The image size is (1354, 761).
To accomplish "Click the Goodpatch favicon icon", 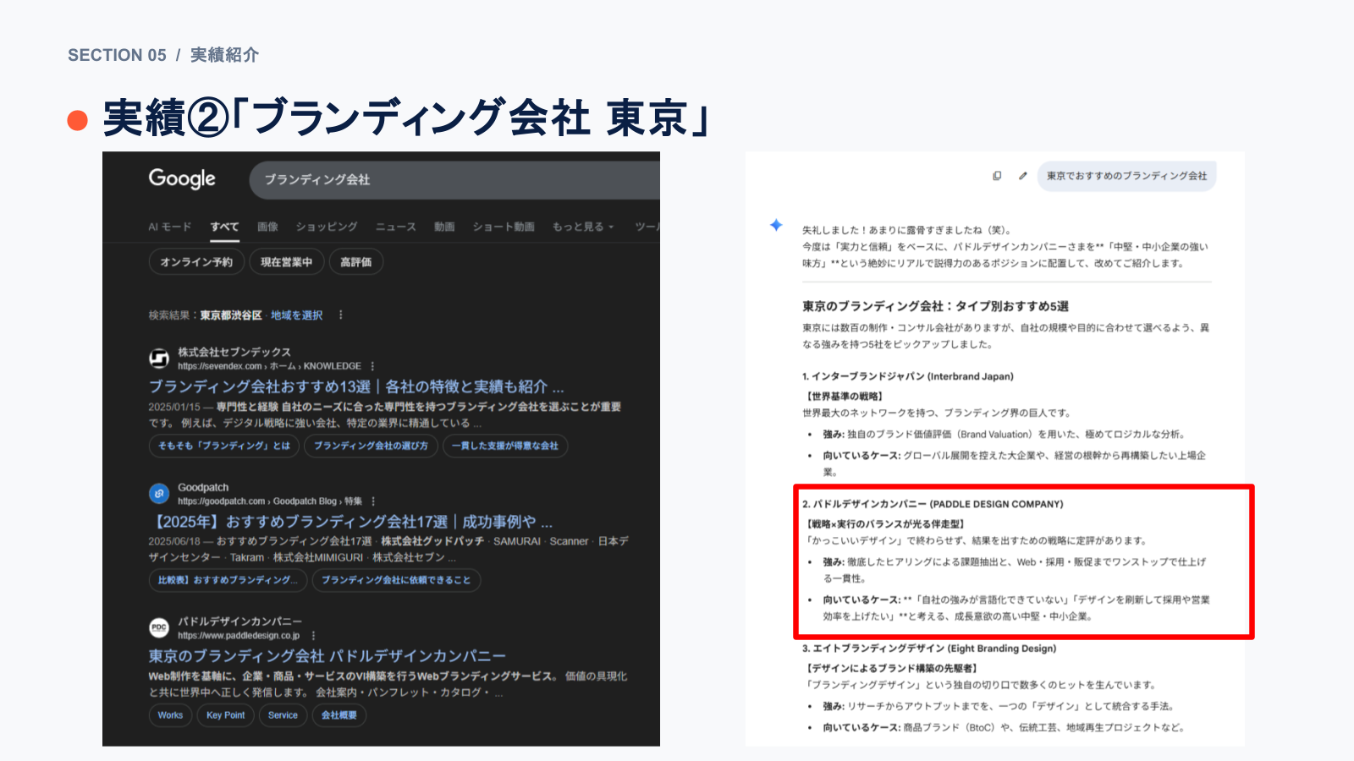I will [x=159, y=493].
